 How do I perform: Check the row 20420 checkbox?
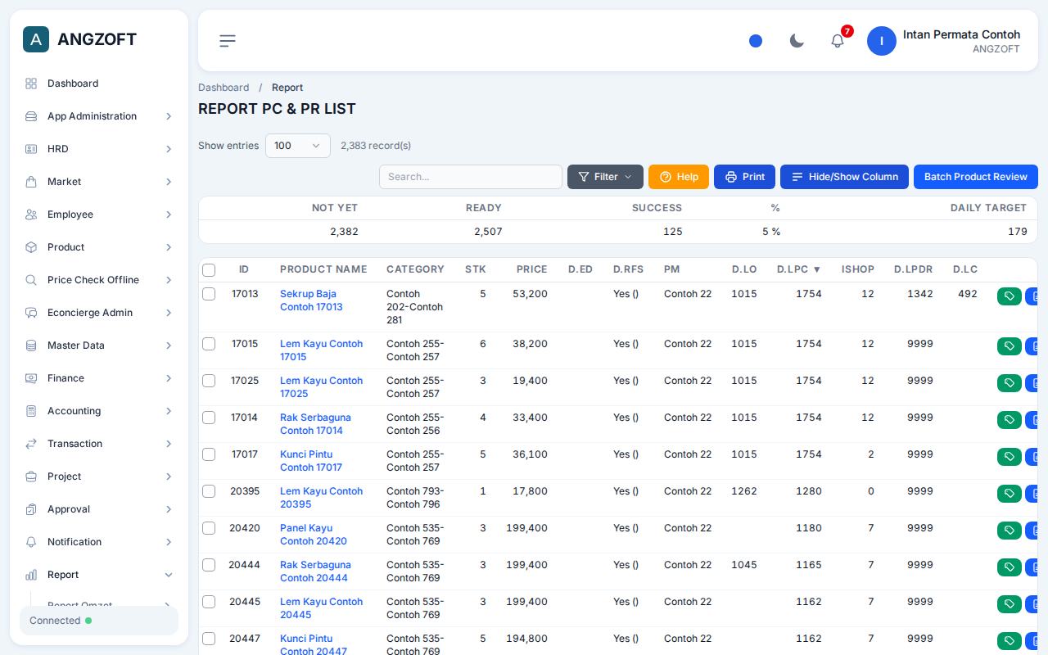[209, 528]
